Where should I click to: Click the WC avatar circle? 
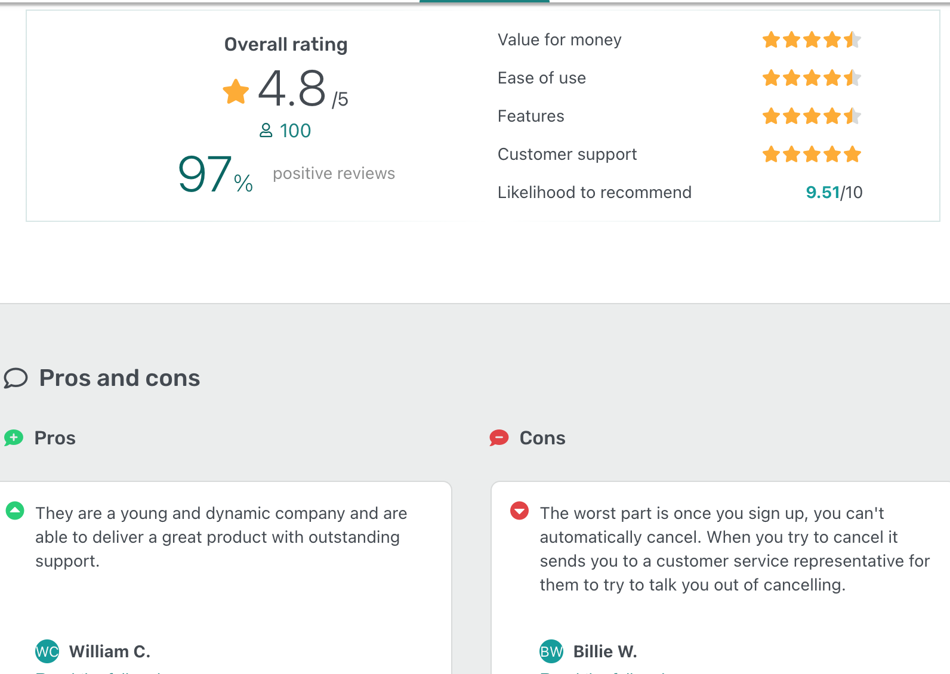[47, 651]
